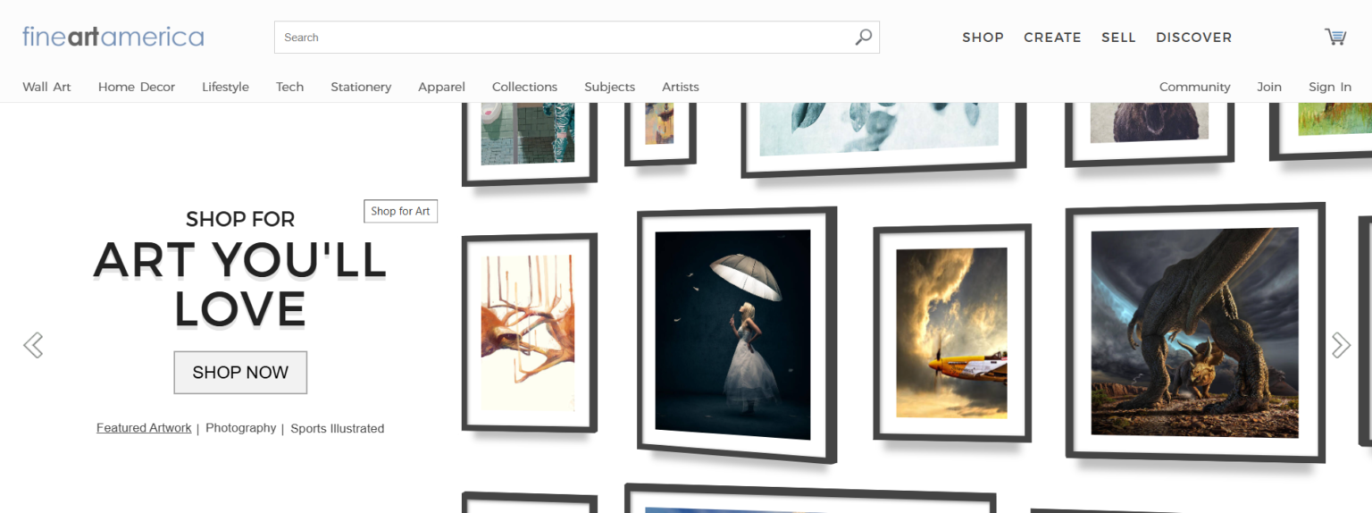This screenshot has height=513, width=1372.
Task: Open the CREATE menu
Action: [1052, 38]
